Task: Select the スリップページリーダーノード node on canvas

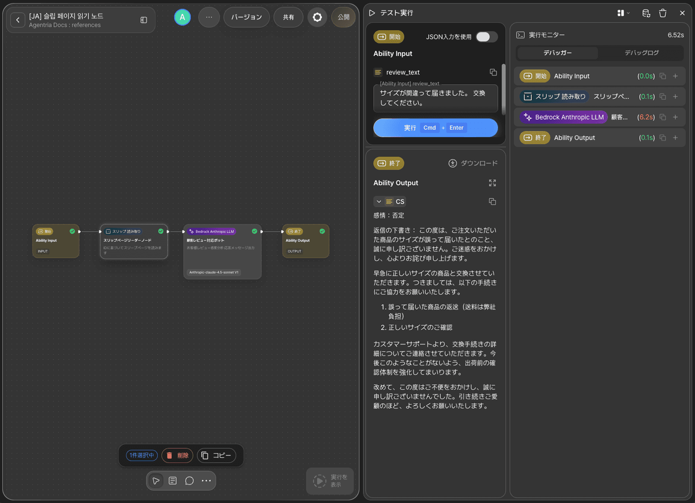Action: (x=134, y=242)
